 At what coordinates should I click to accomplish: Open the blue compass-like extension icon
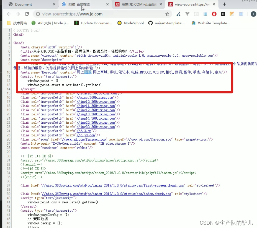pyautogui.click(x=178, y=14)
